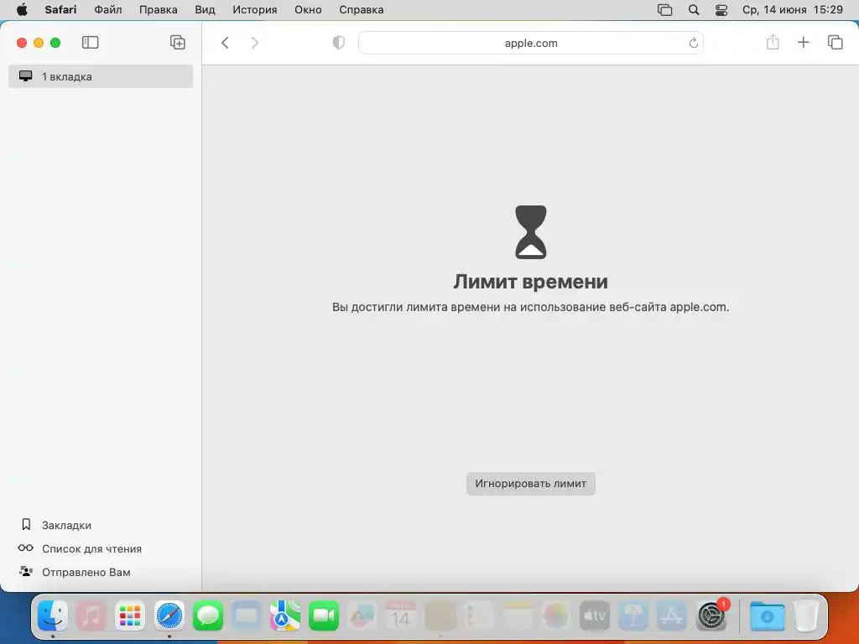The height and width of the screenshot is (644, 859).
Task: Open the Safari menu
Action: [x=60, y=10]
